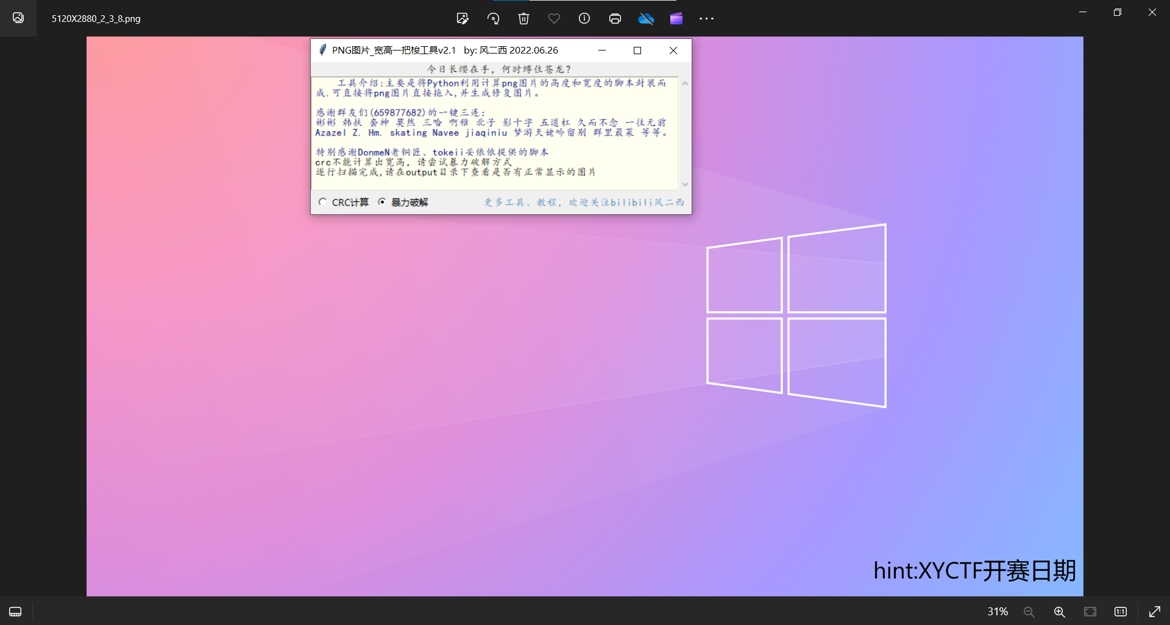Click the 特别感谢DonmeN老铜匠 line
Viewport: 1170px width, 625px height.
point(432,152)
